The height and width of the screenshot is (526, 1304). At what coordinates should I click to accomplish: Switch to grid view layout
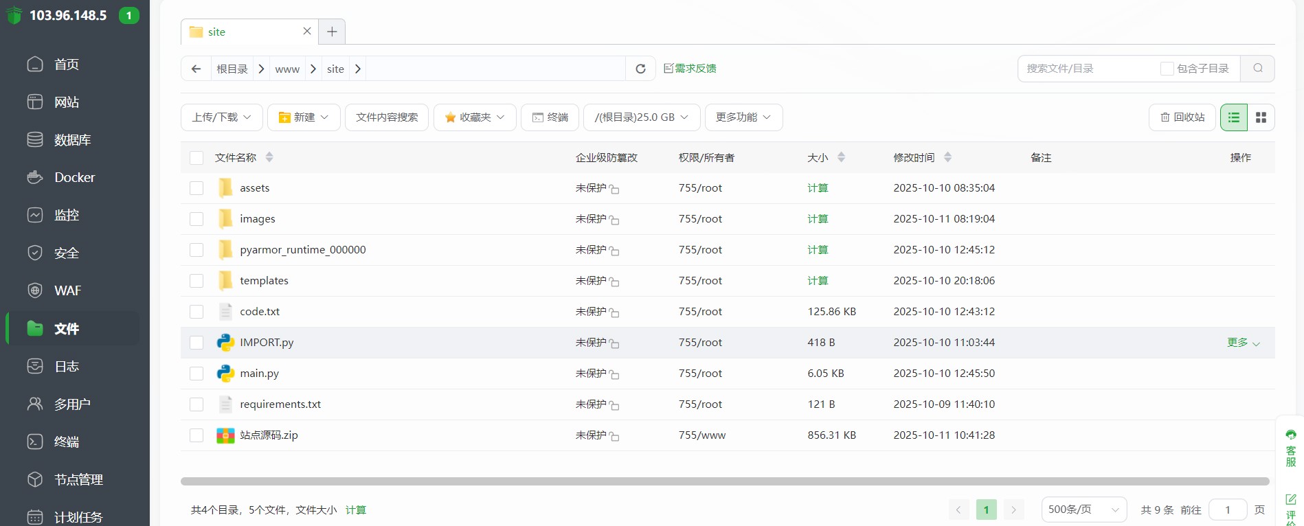(x=1261, y=117)
